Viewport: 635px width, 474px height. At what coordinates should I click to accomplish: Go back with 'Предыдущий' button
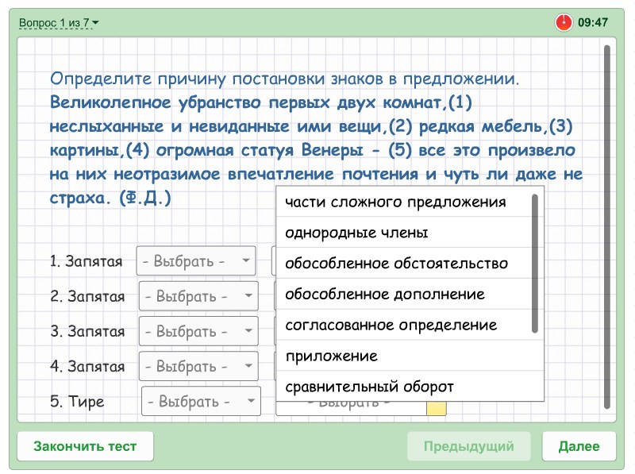click(x=468, y=446)
